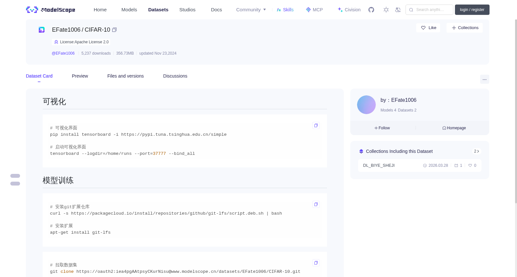This screenshot has width=517, height=277.
Task: Select the Dataset Card tab
Action: pyautogui.click(x=39, y=76)
